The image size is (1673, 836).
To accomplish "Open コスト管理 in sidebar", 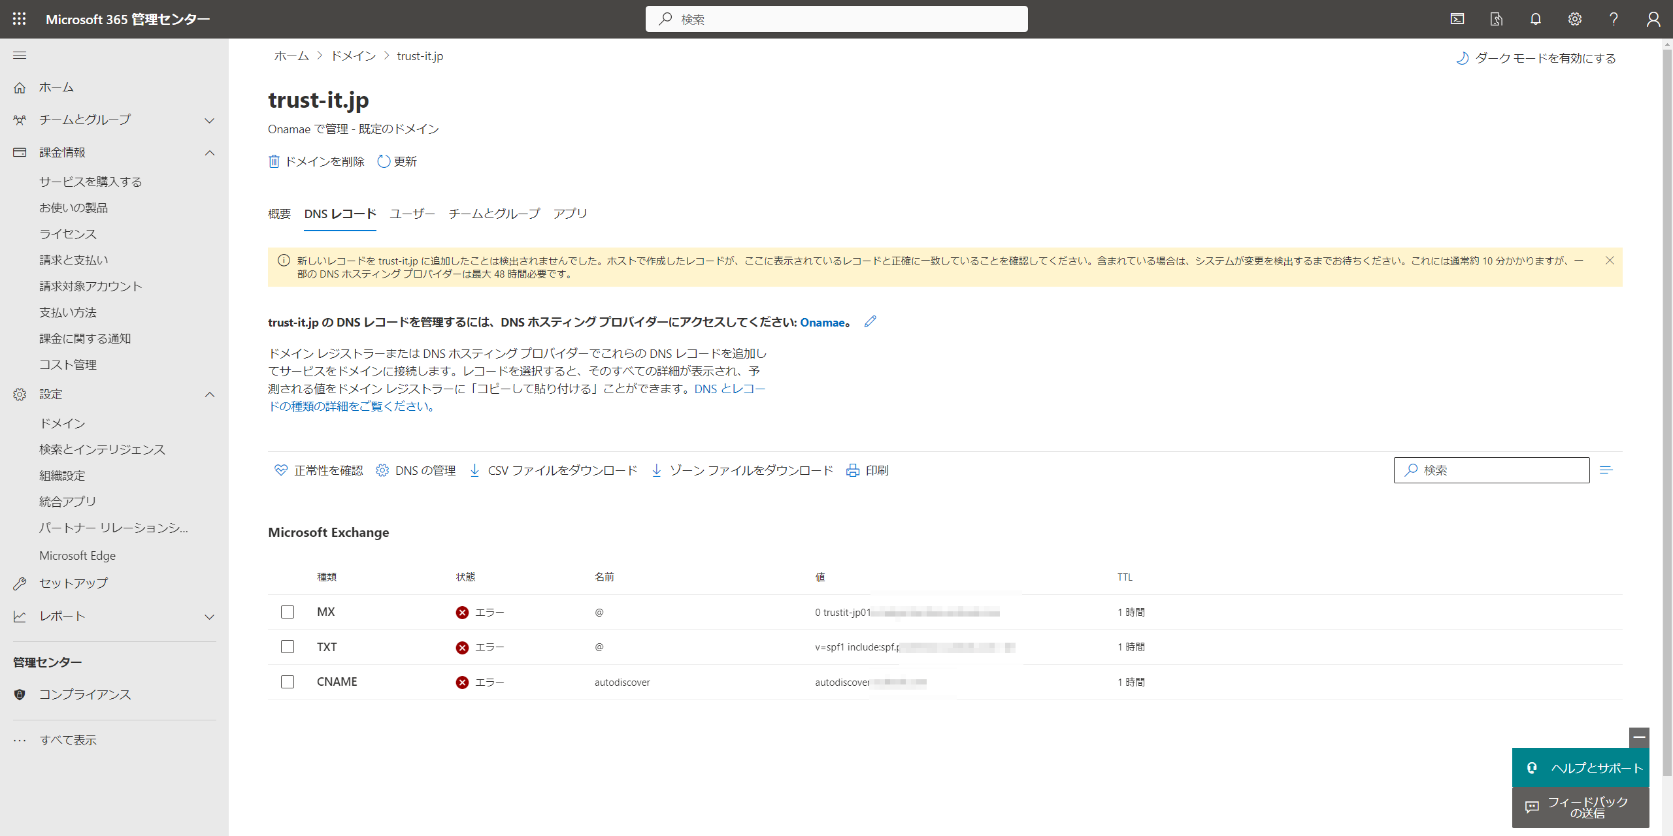I will pos(68,364).
